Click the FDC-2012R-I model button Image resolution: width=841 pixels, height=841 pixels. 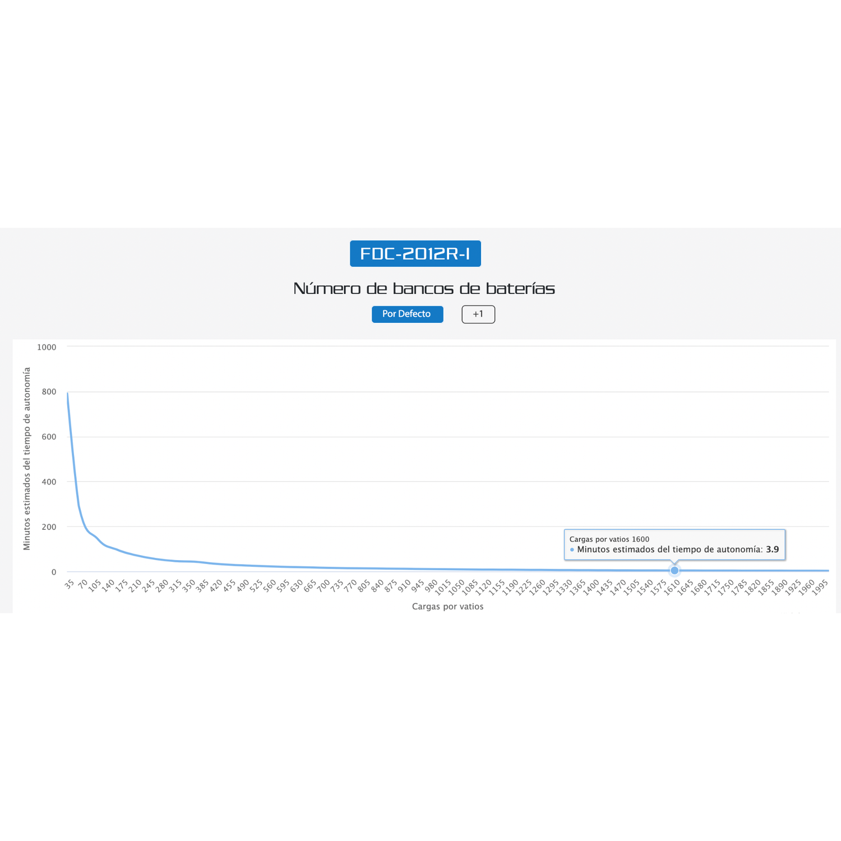pyautogui.click(x=415, y=253)
